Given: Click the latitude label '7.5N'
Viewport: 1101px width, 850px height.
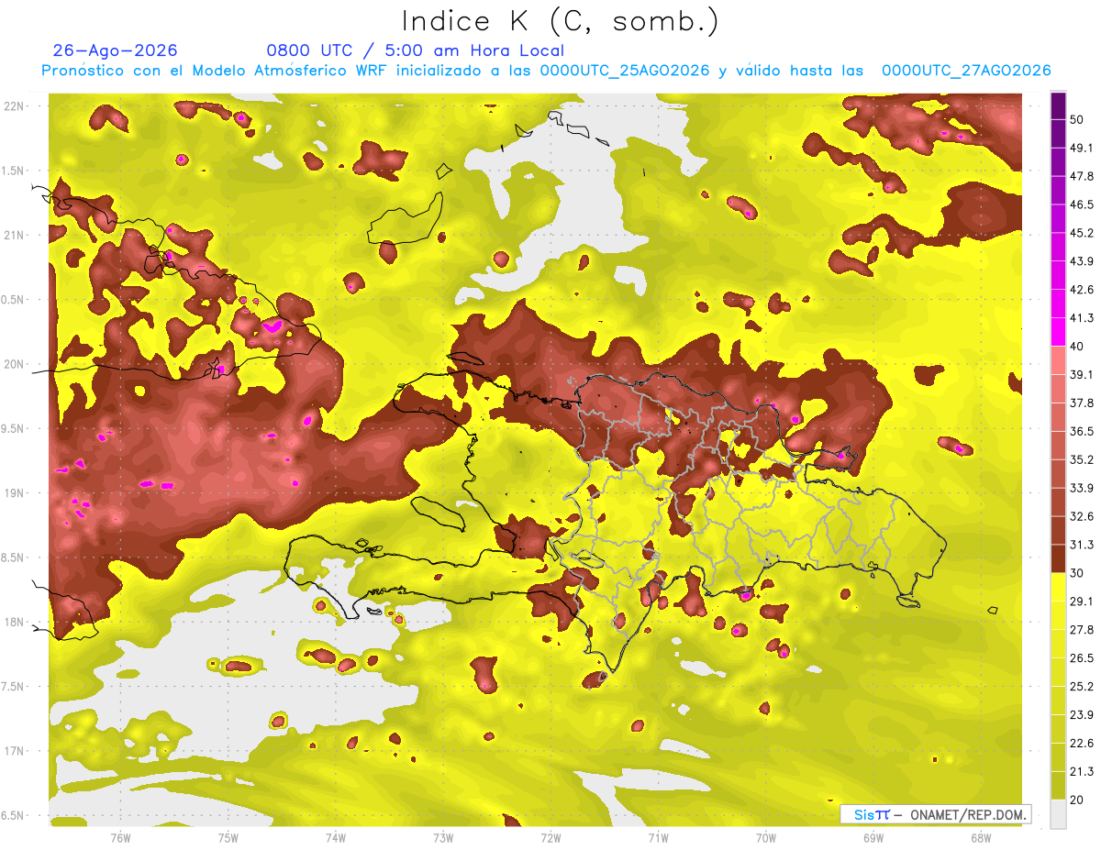Looking at the screenshot, I should [x=14, y=687].
